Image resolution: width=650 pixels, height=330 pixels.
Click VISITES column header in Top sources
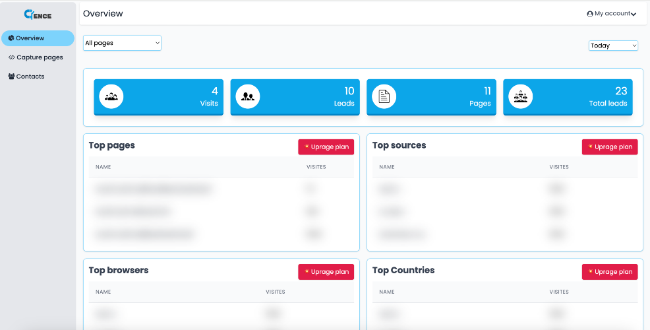click(559, 167)
